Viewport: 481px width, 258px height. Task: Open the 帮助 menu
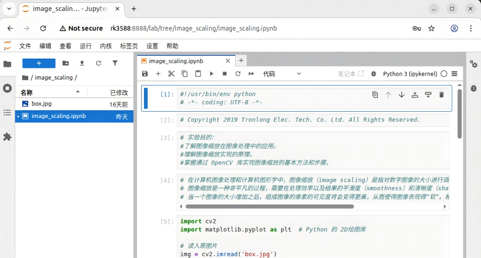(172, 46)
